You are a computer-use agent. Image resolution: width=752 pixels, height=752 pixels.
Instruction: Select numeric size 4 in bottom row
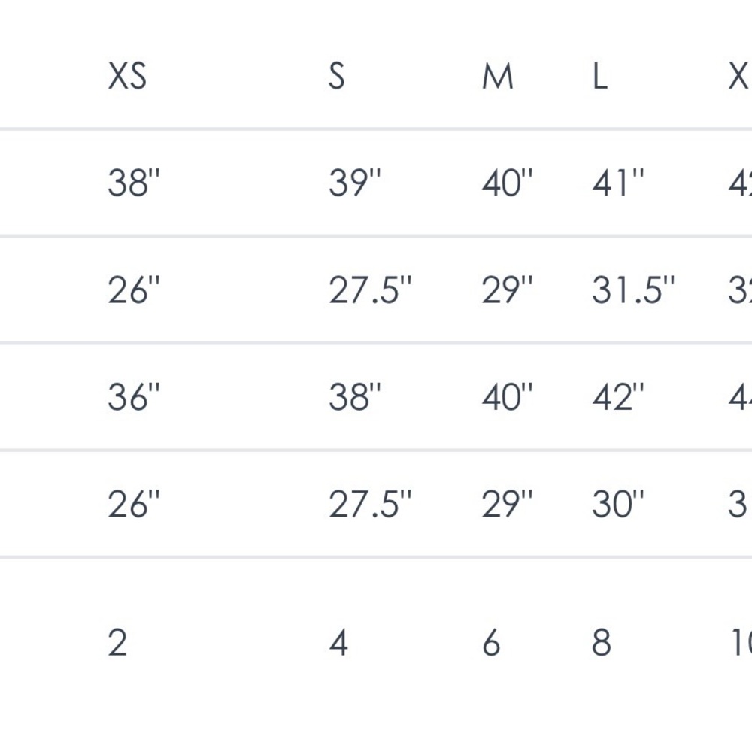pos(338,643)
